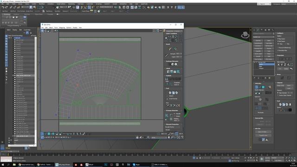Click the black seam color swatch
This screenshot has width=297, height=167.
(x=290, y=110)
